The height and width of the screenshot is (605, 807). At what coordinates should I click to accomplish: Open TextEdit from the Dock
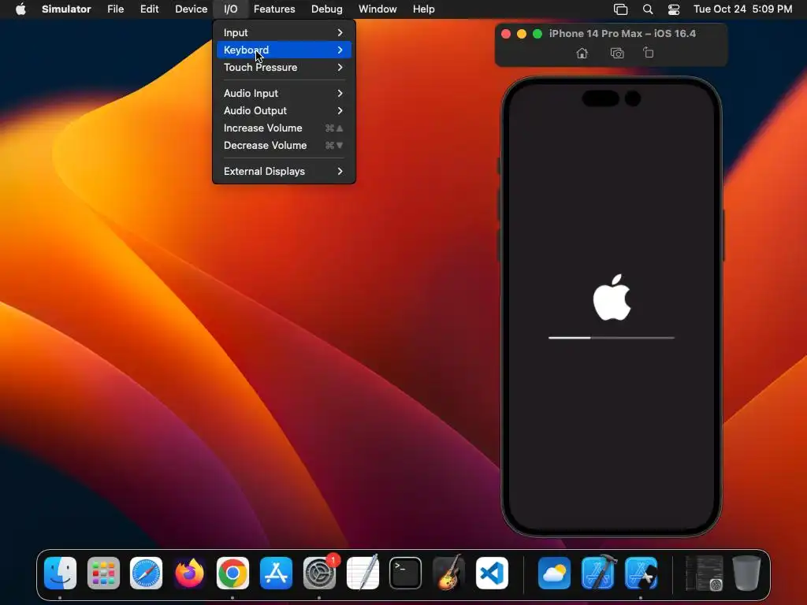click(363, 573)
